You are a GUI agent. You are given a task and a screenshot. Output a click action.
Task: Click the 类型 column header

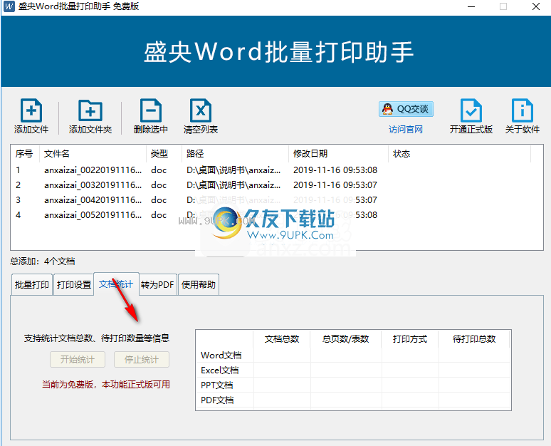[164, 154]
